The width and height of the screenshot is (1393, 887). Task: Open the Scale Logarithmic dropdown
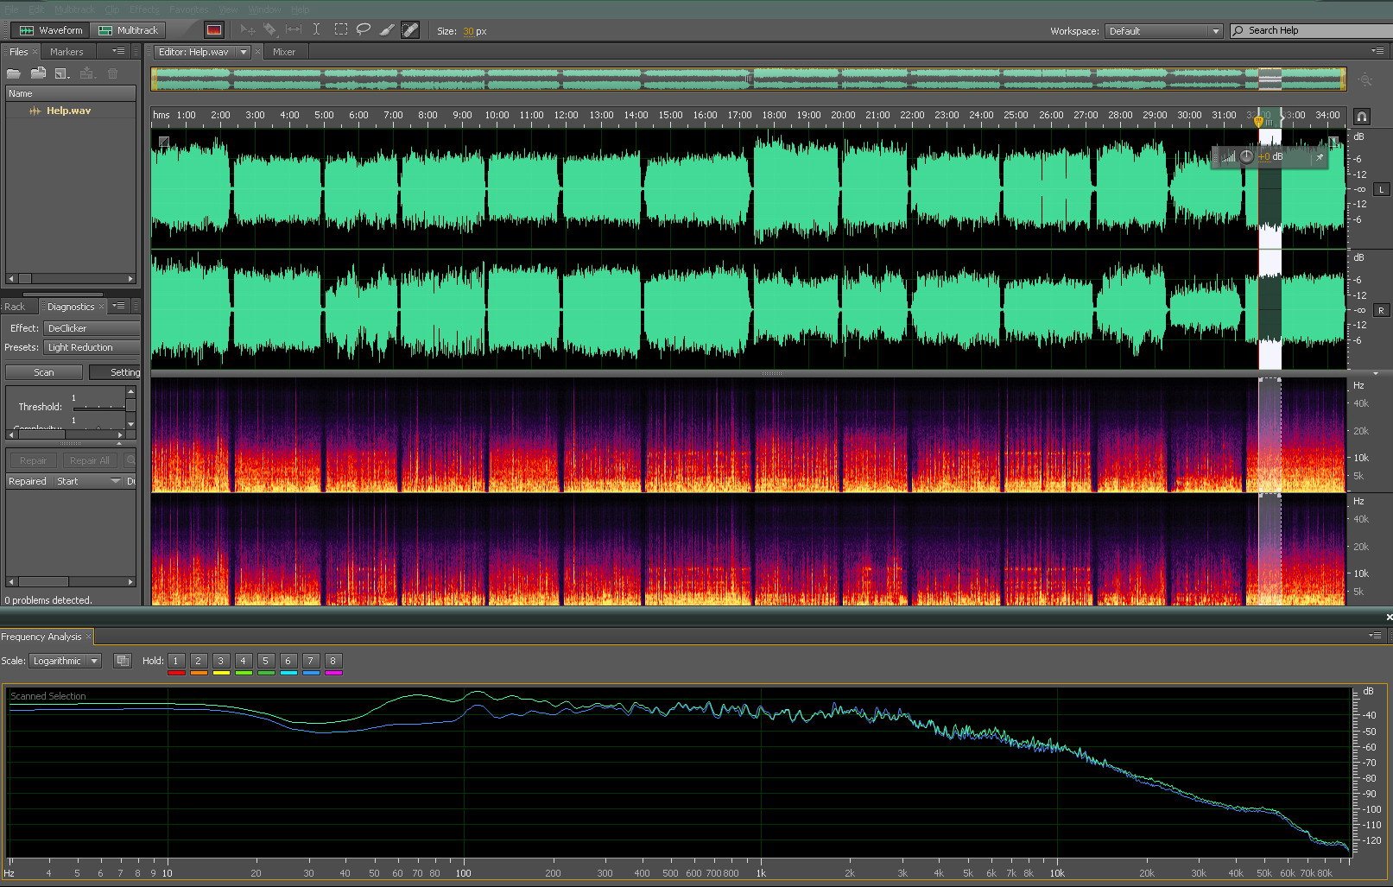coord(66,661)
